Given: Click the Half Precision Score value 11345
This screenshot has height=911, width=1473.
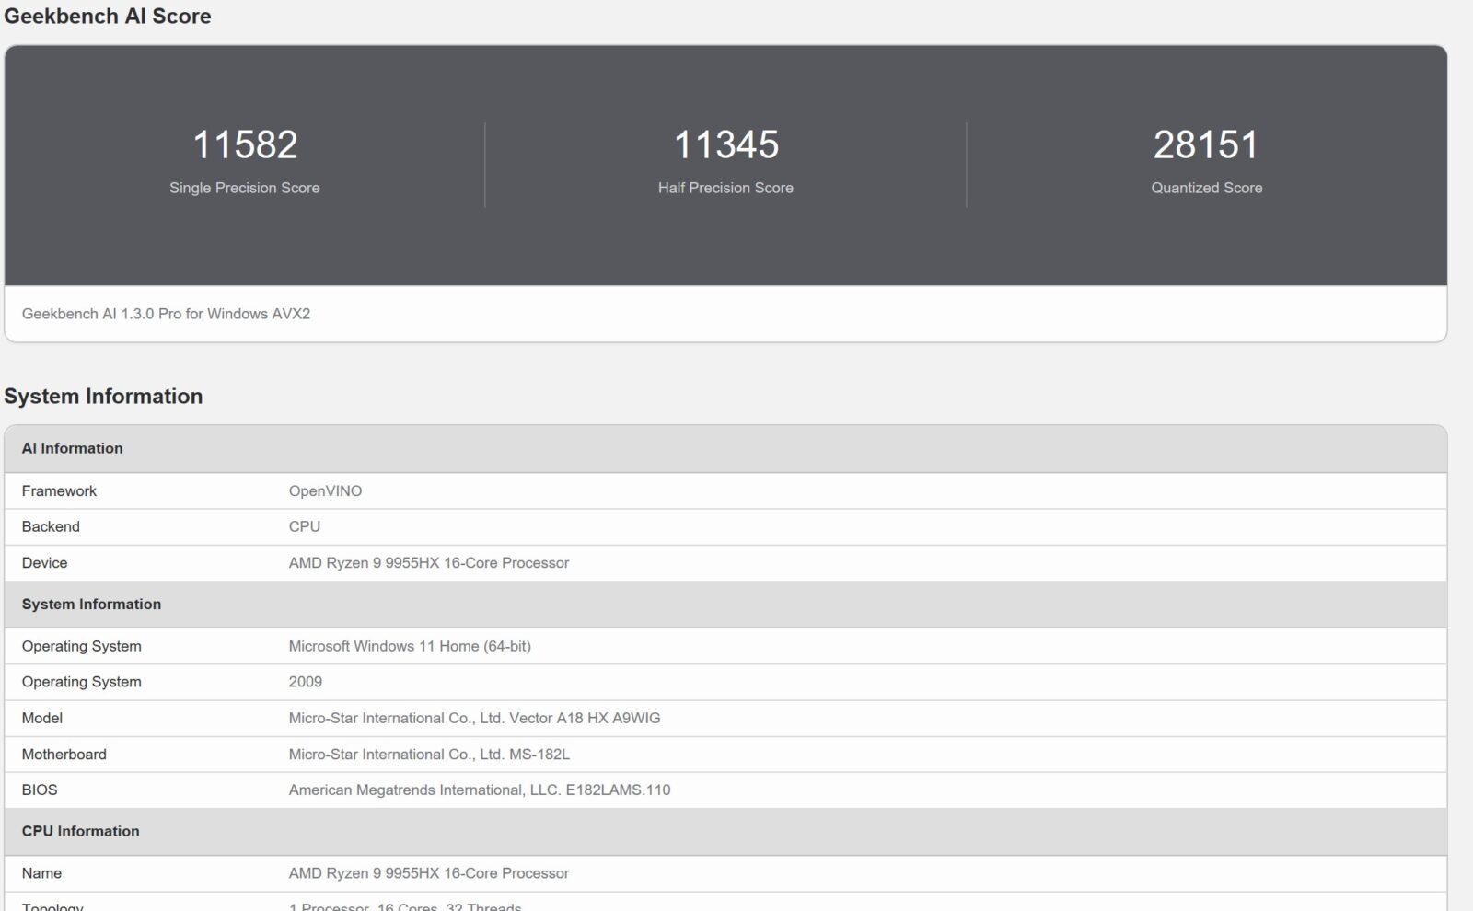Looking at the screenshot, I should [725, 144].
